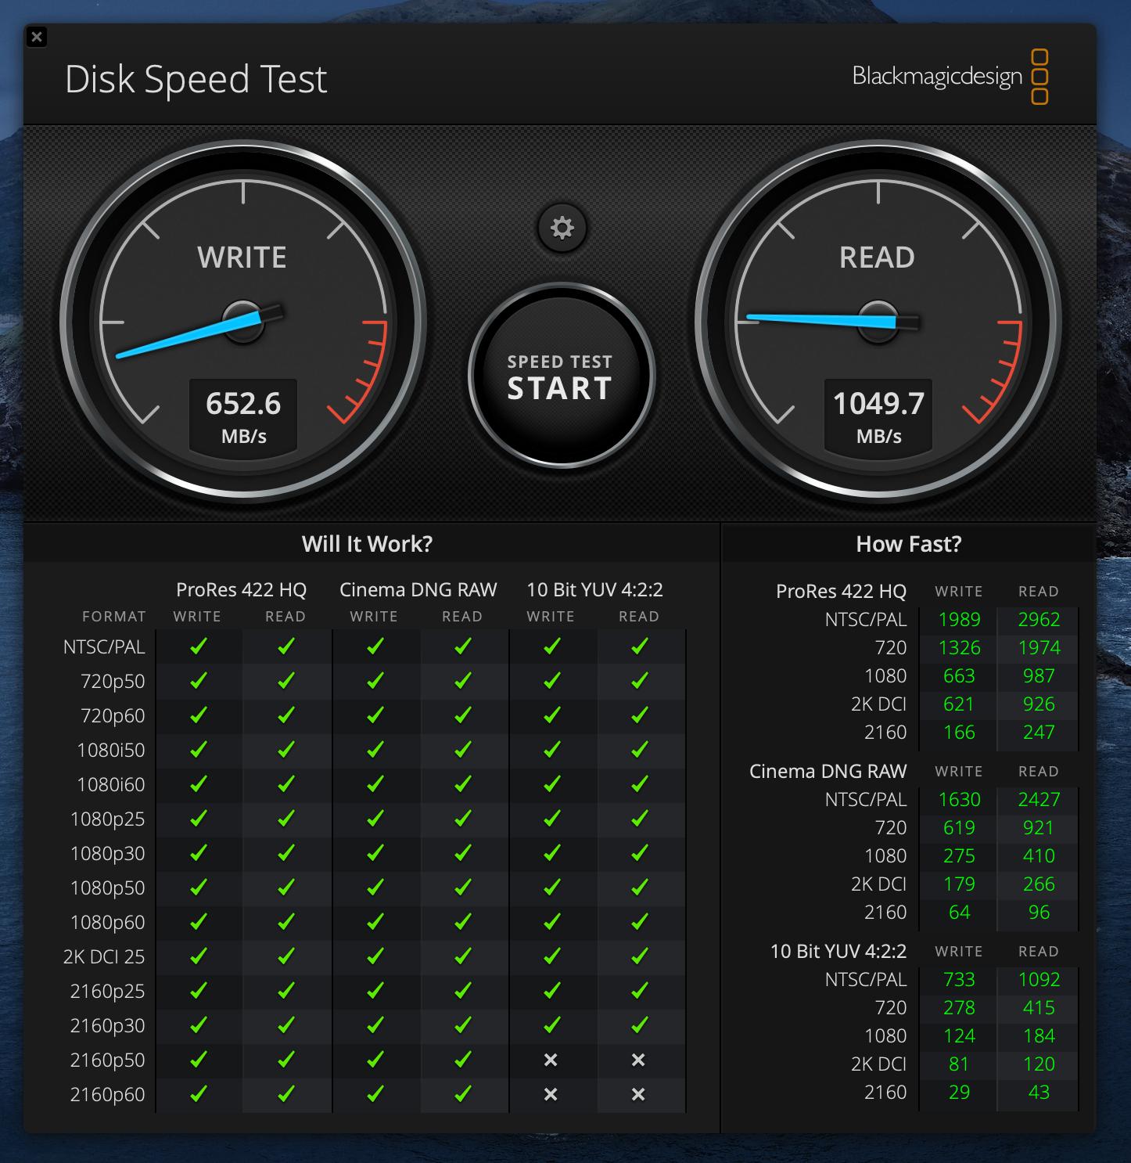The width and height of the screenshot is (1131, 1163).
Task: Click the Cinema DNG RAW NTSC/PAL write value 1630
Action: point(959,800)
